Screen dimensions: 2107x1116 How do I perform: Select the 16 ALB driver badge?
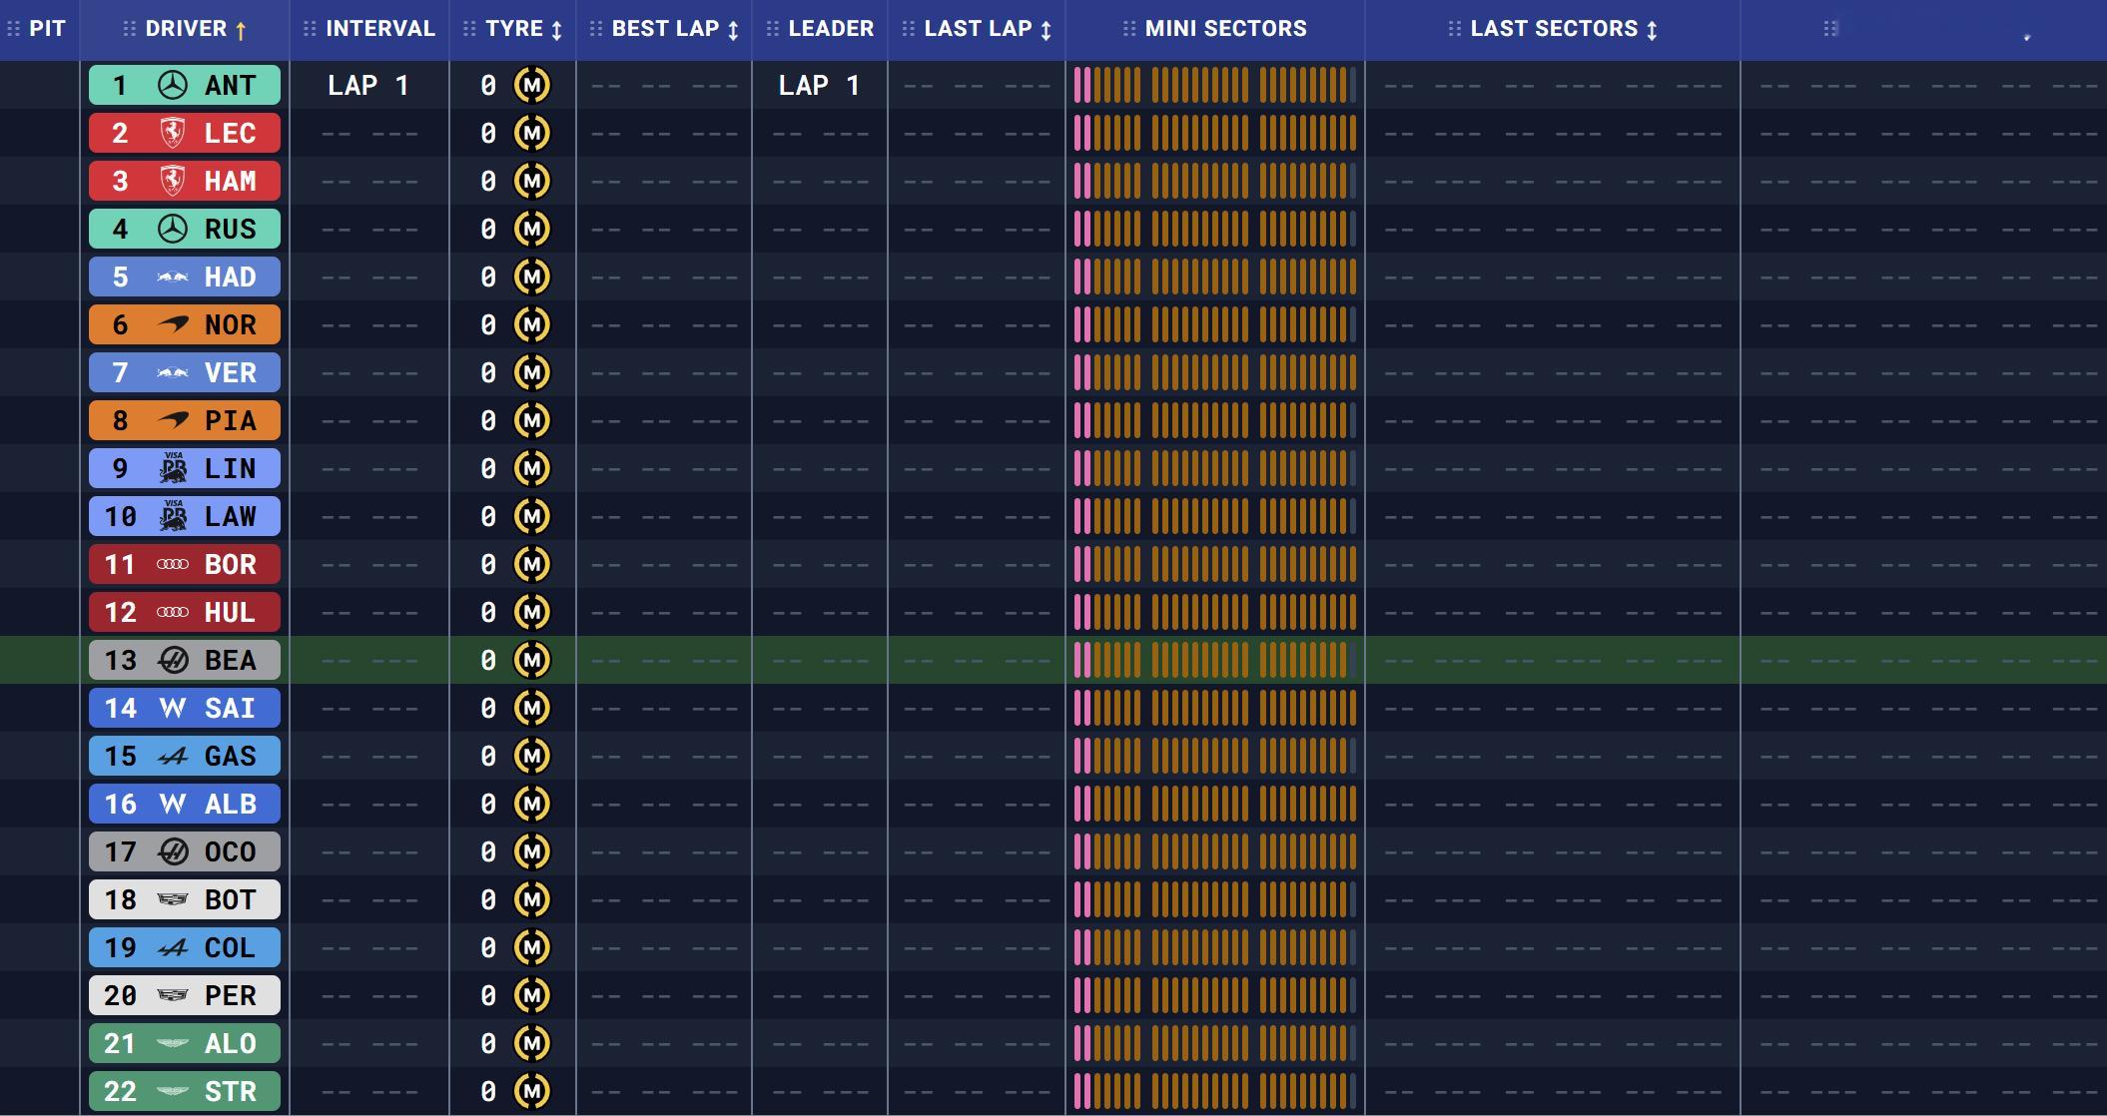(x=185, y=804)
